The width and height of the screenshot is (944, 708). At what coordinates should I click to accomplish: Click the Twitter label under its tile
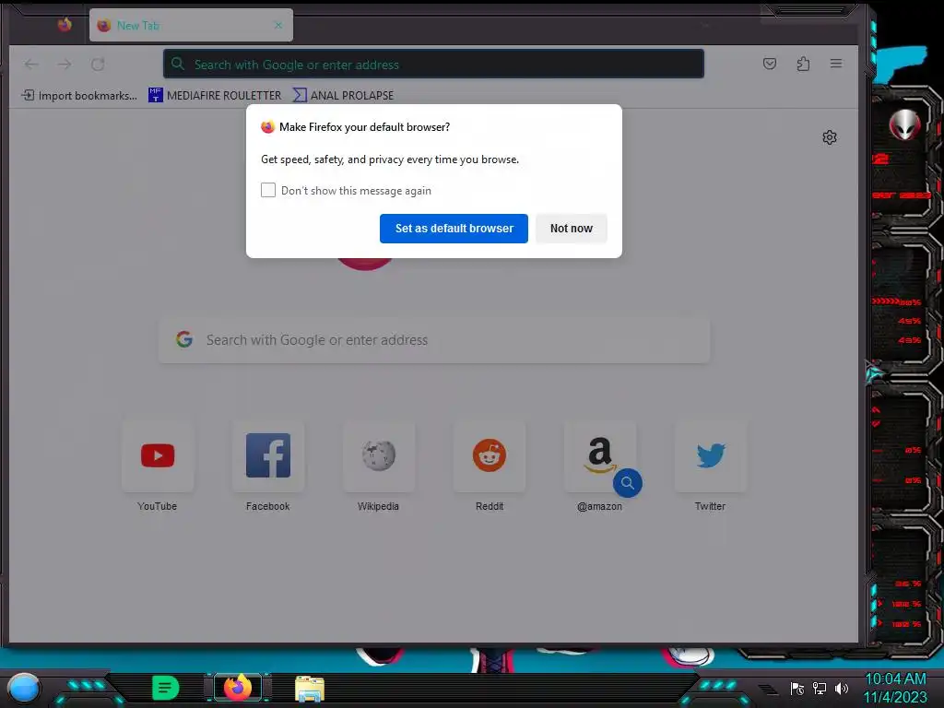pyautogui.click(x=710, y=506)
